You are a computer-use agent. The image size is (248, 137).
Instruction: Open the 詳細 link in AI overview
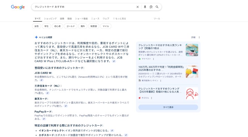[x=193, y=37]
